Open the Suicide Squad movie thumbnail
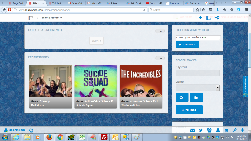 click(x=96, y=81)
